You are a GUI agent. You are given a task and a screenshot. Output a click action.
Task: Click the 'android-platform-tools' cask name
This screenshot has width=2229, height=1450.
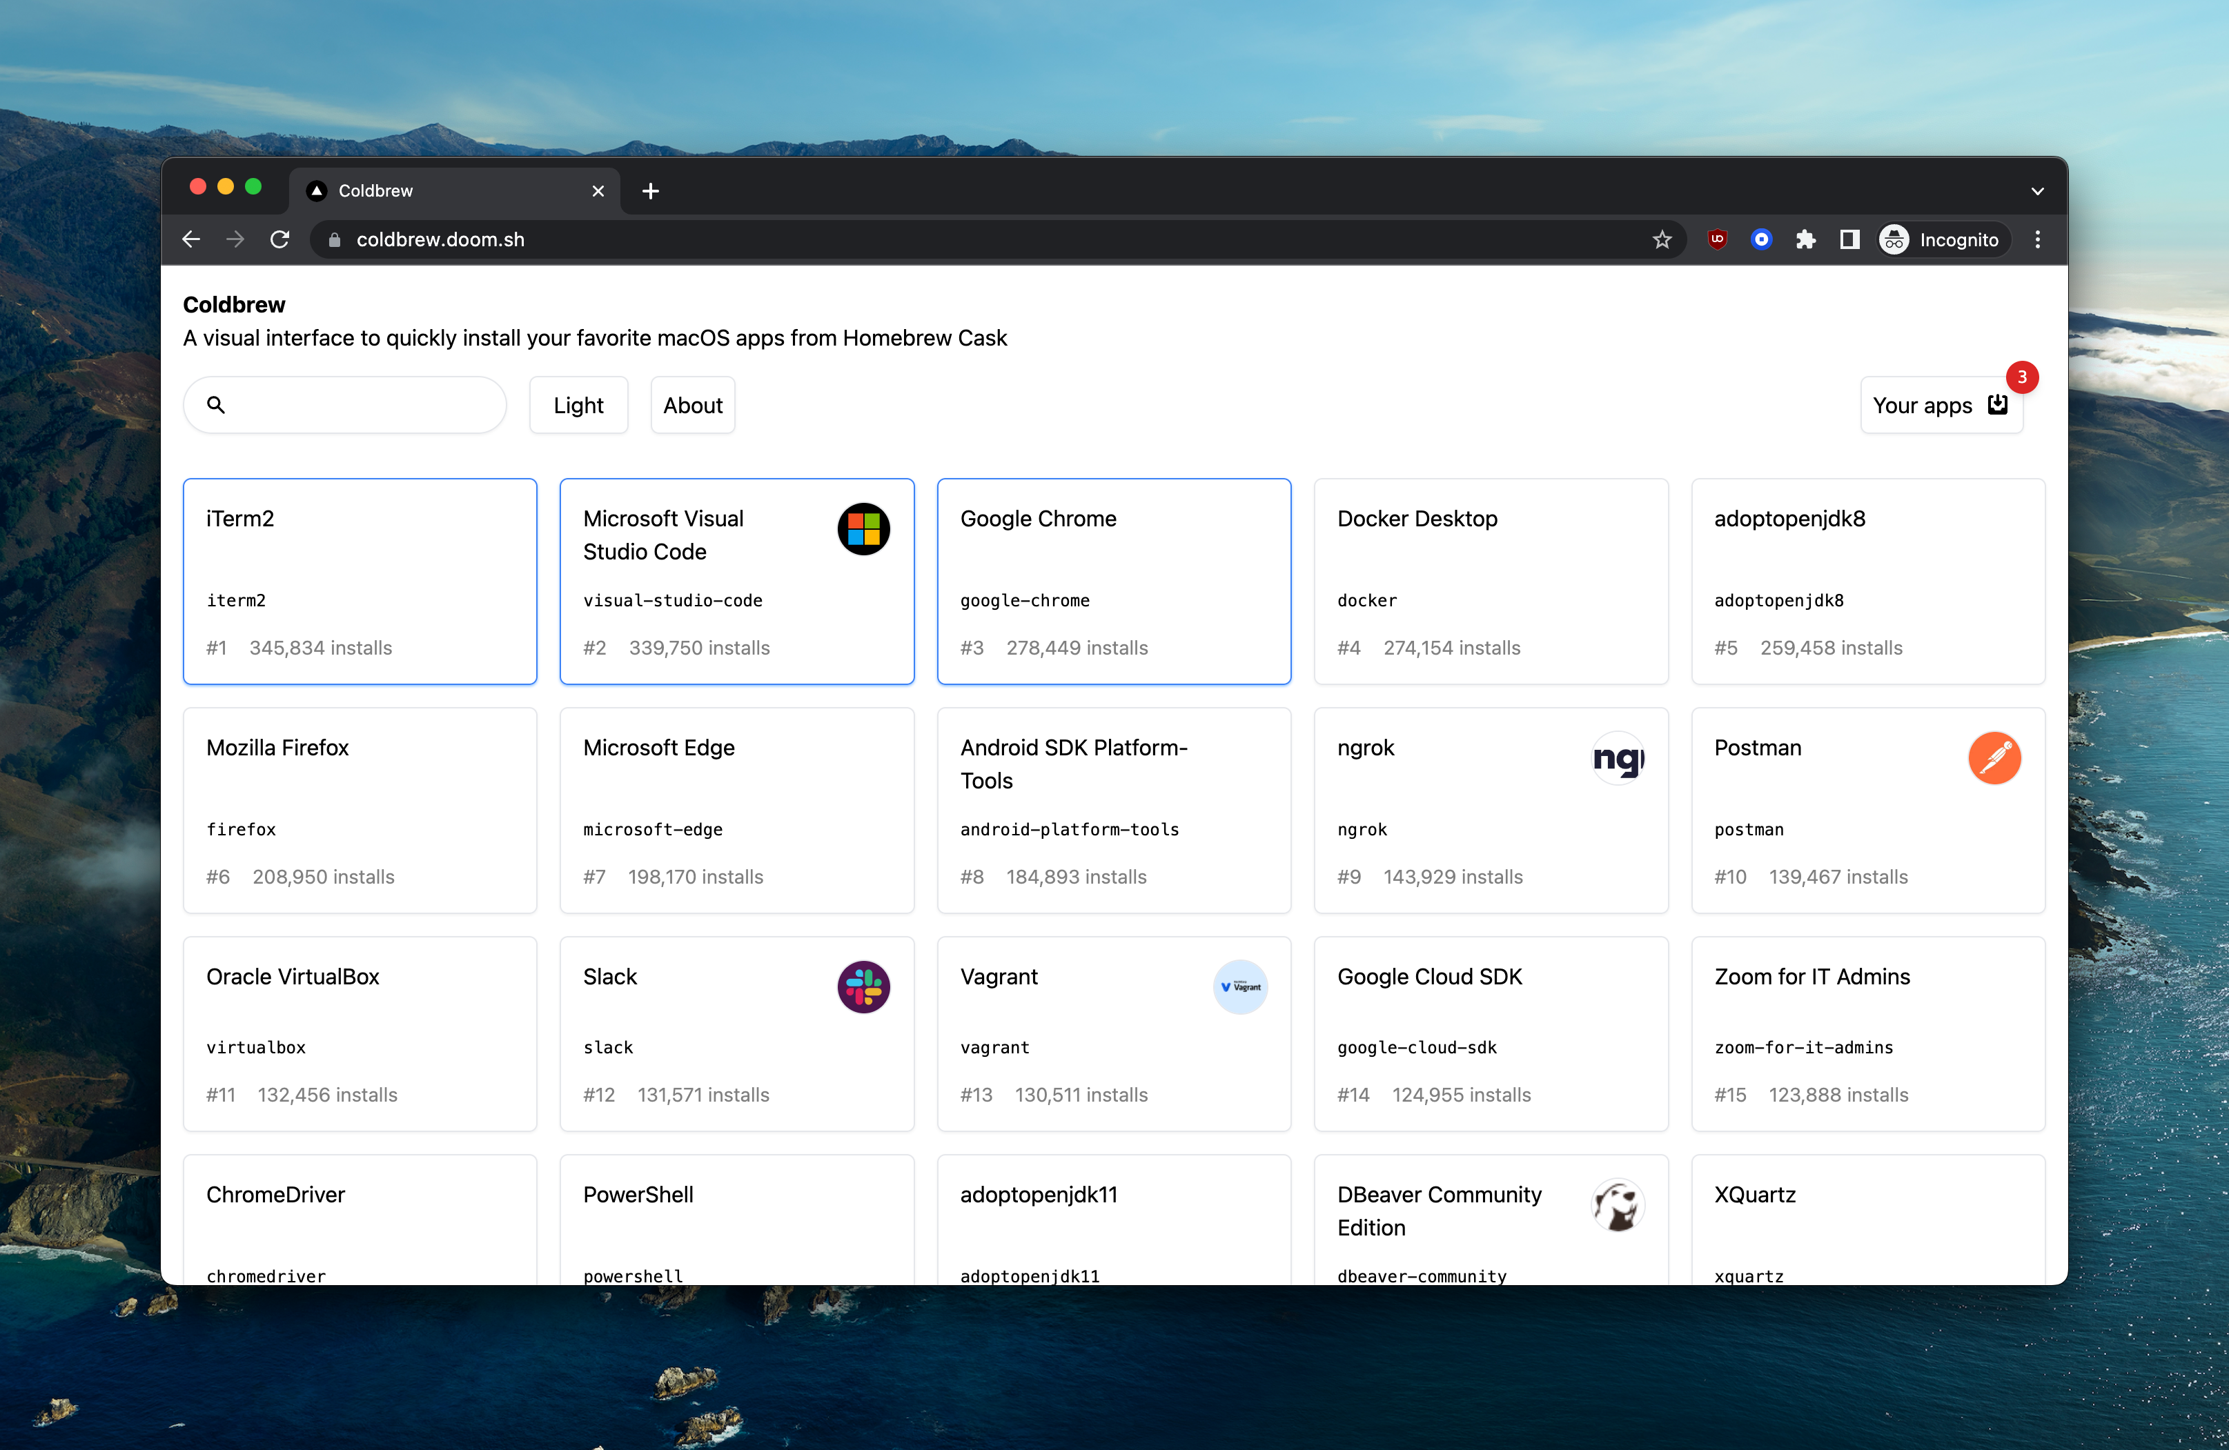(1070, 829)
